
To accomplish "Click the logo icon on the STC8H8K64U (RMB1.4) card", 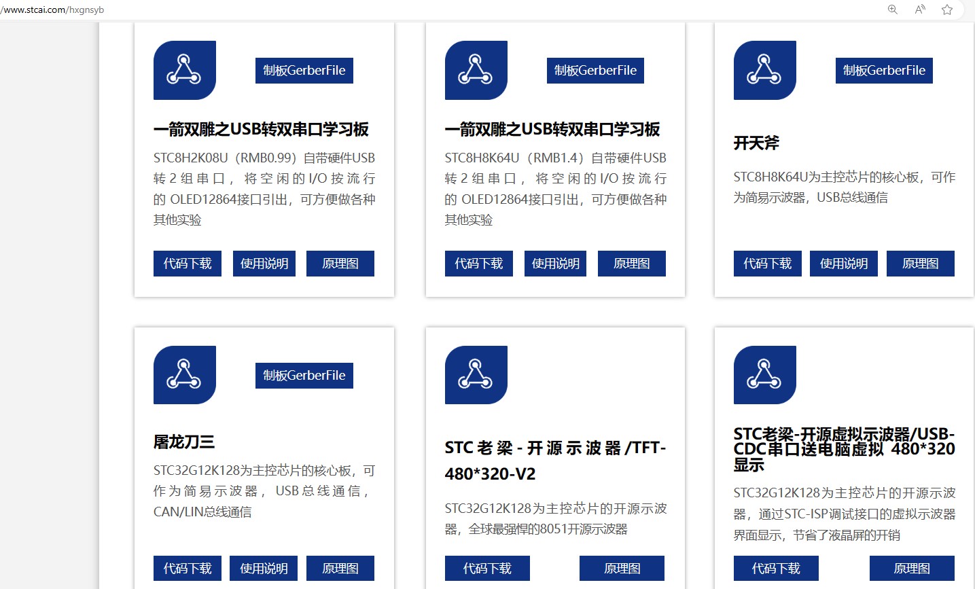I will (x=476, y=70).
